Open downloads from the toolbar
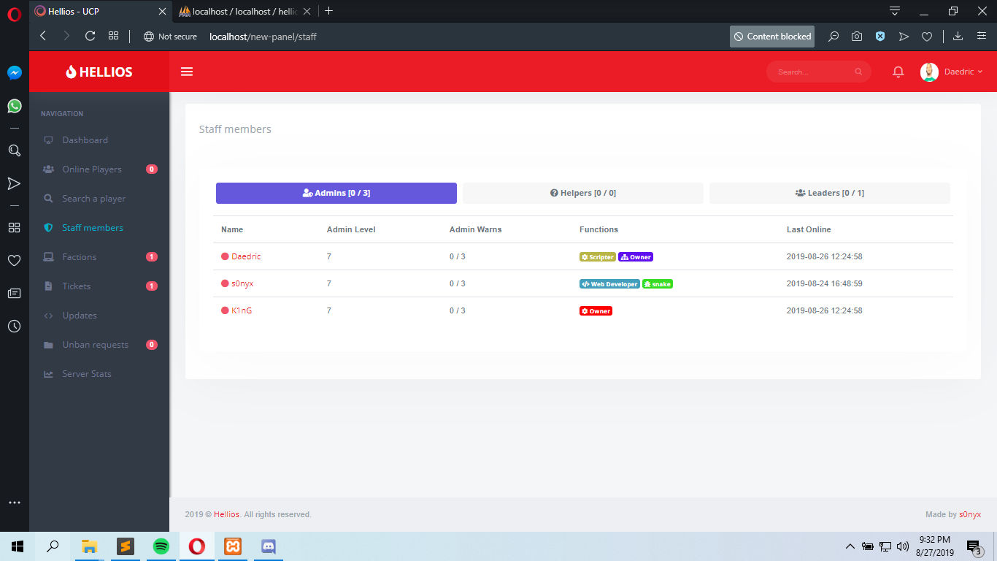 point(958,37)
